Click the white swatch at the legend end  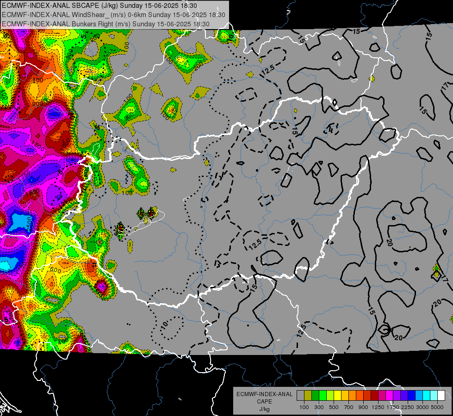[441, 396]
